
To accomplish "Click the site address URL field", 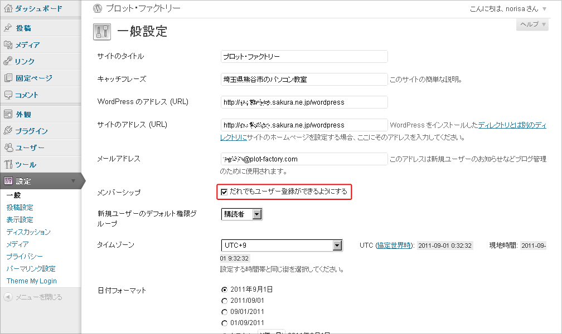I will (x=304, y=125).
